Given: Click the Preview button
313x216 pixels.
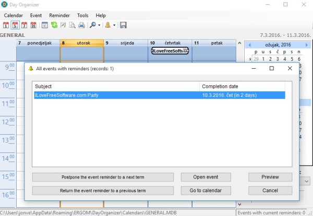Looking at the screenshot, I should click(x=270, y=177).
